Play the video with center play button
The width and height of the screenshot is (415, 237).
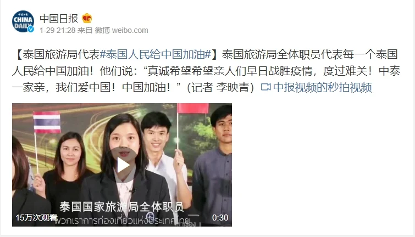tap(123, 165)
